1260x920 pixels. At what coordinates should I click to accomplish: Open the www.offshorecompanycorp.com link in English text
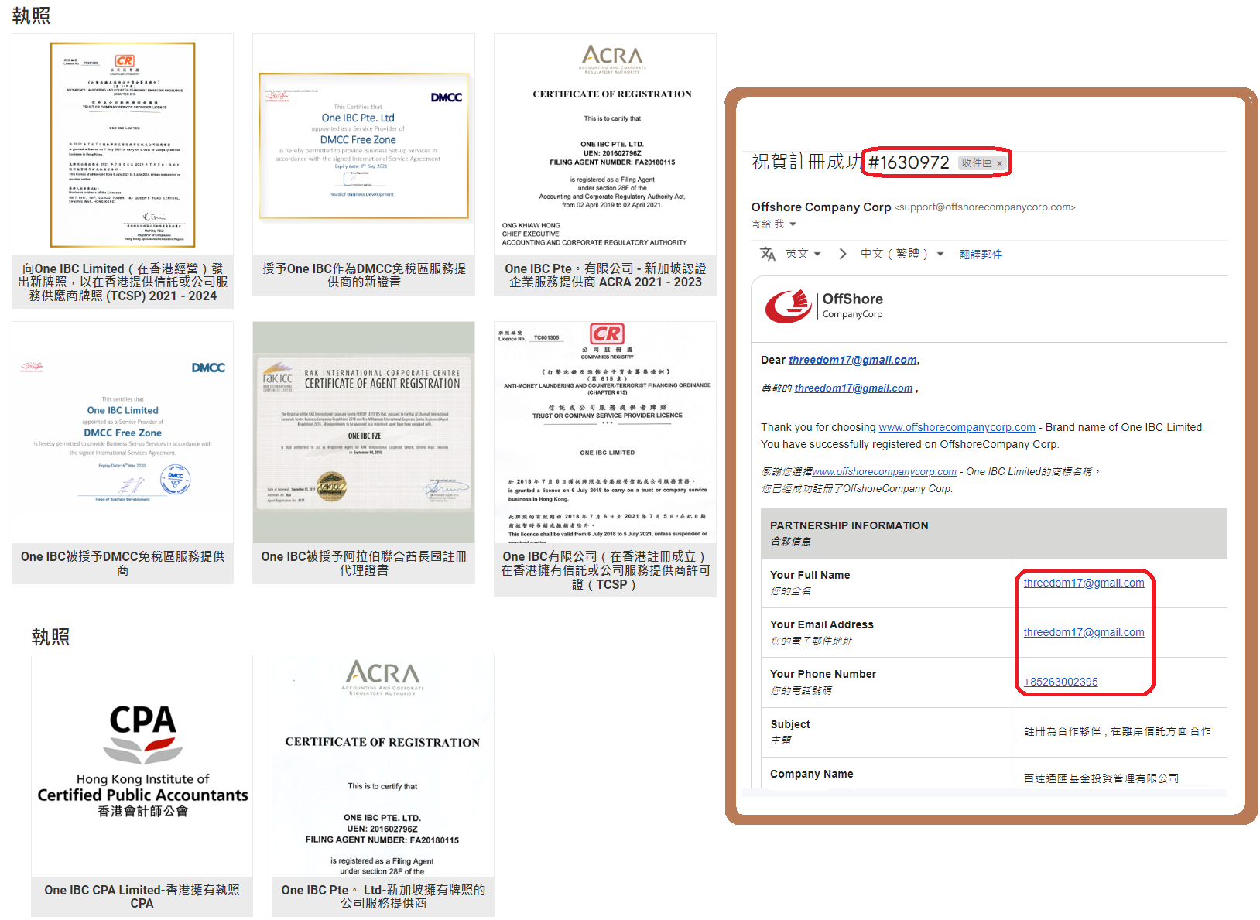[x=957, y=427]
